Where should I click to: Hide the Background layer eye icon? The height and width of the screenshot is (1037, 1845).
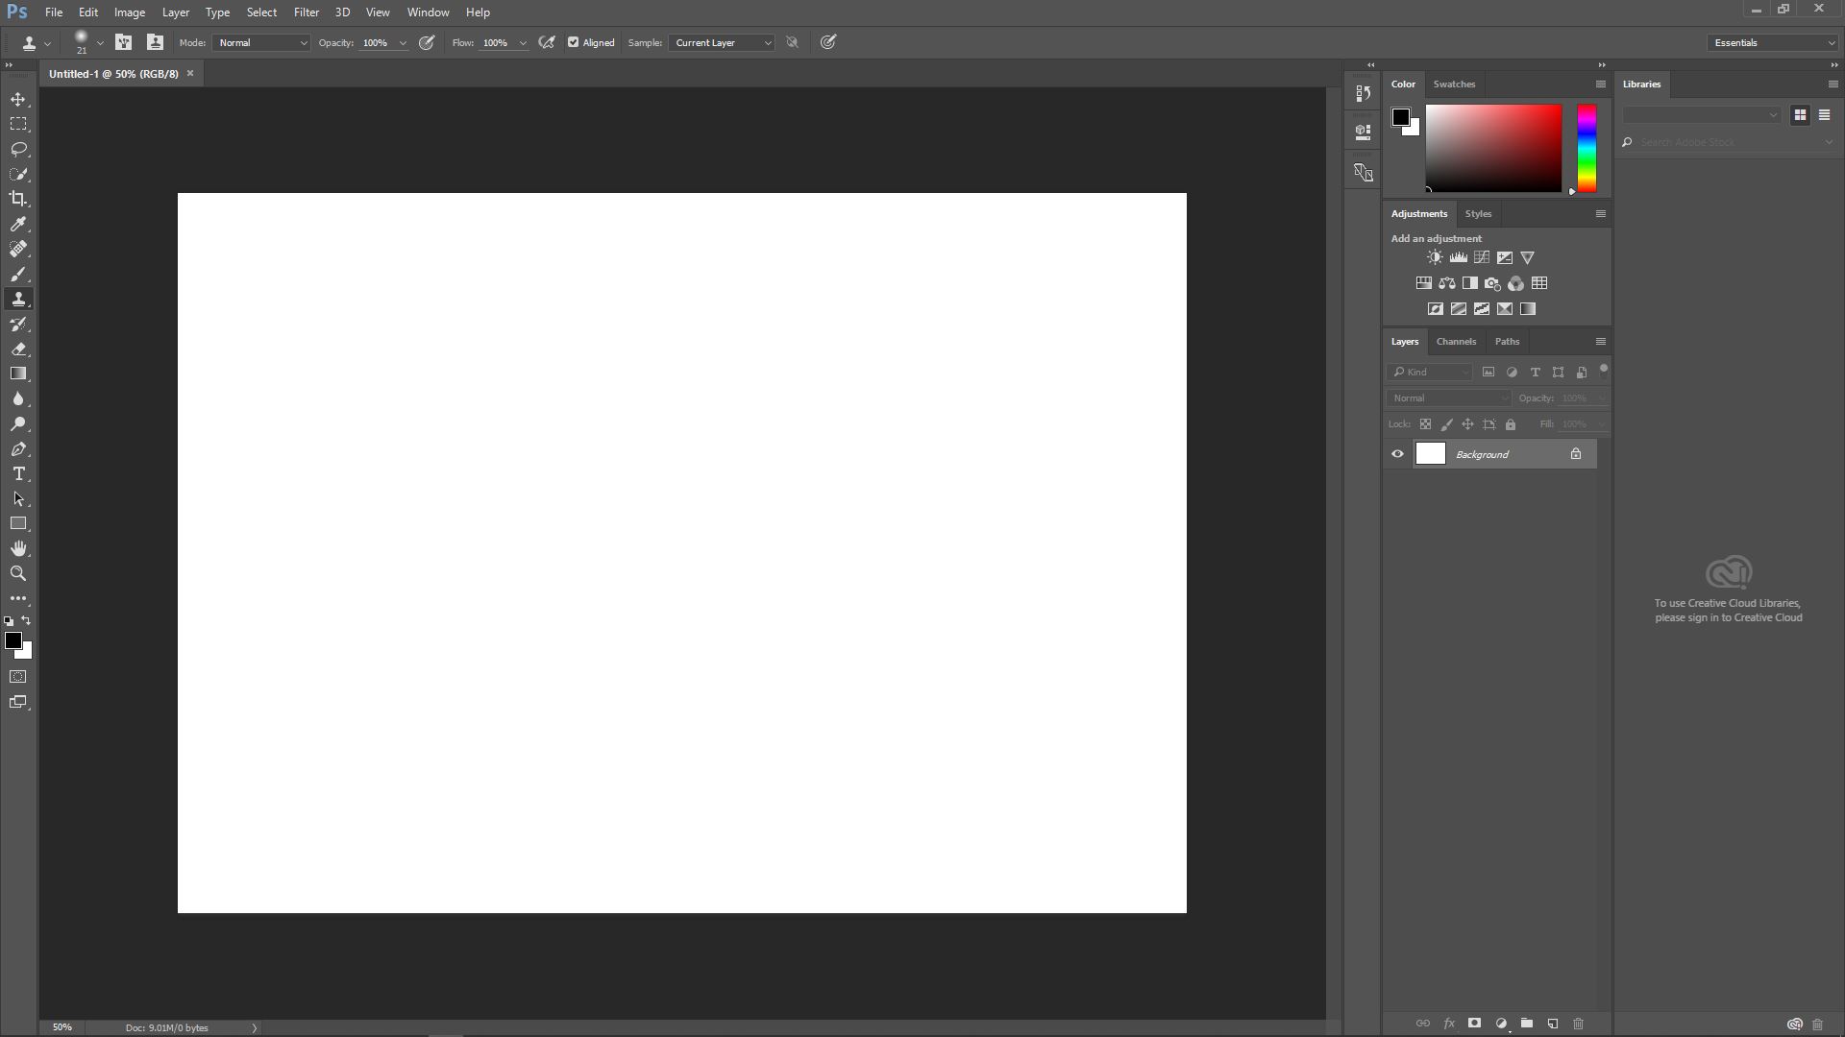coord(1397,454)
